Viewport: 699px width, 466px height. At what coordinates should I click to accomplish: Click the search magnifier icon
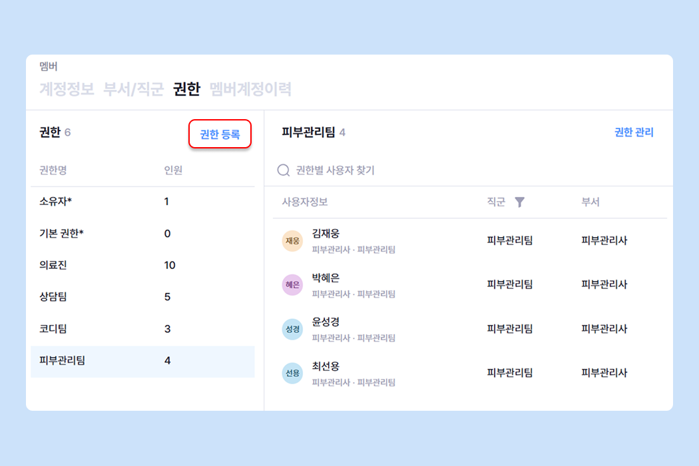pos(283,171)
